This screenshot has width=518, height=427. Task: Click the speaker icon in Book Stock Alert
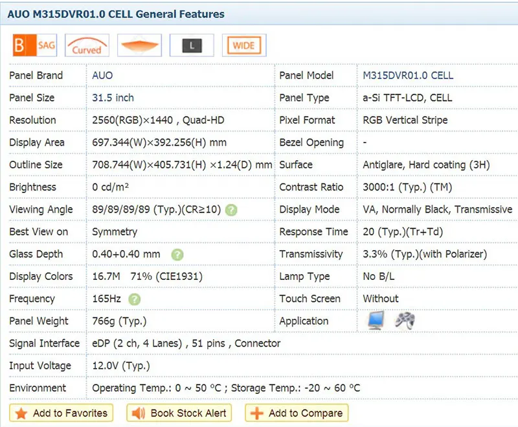(139, 413)
